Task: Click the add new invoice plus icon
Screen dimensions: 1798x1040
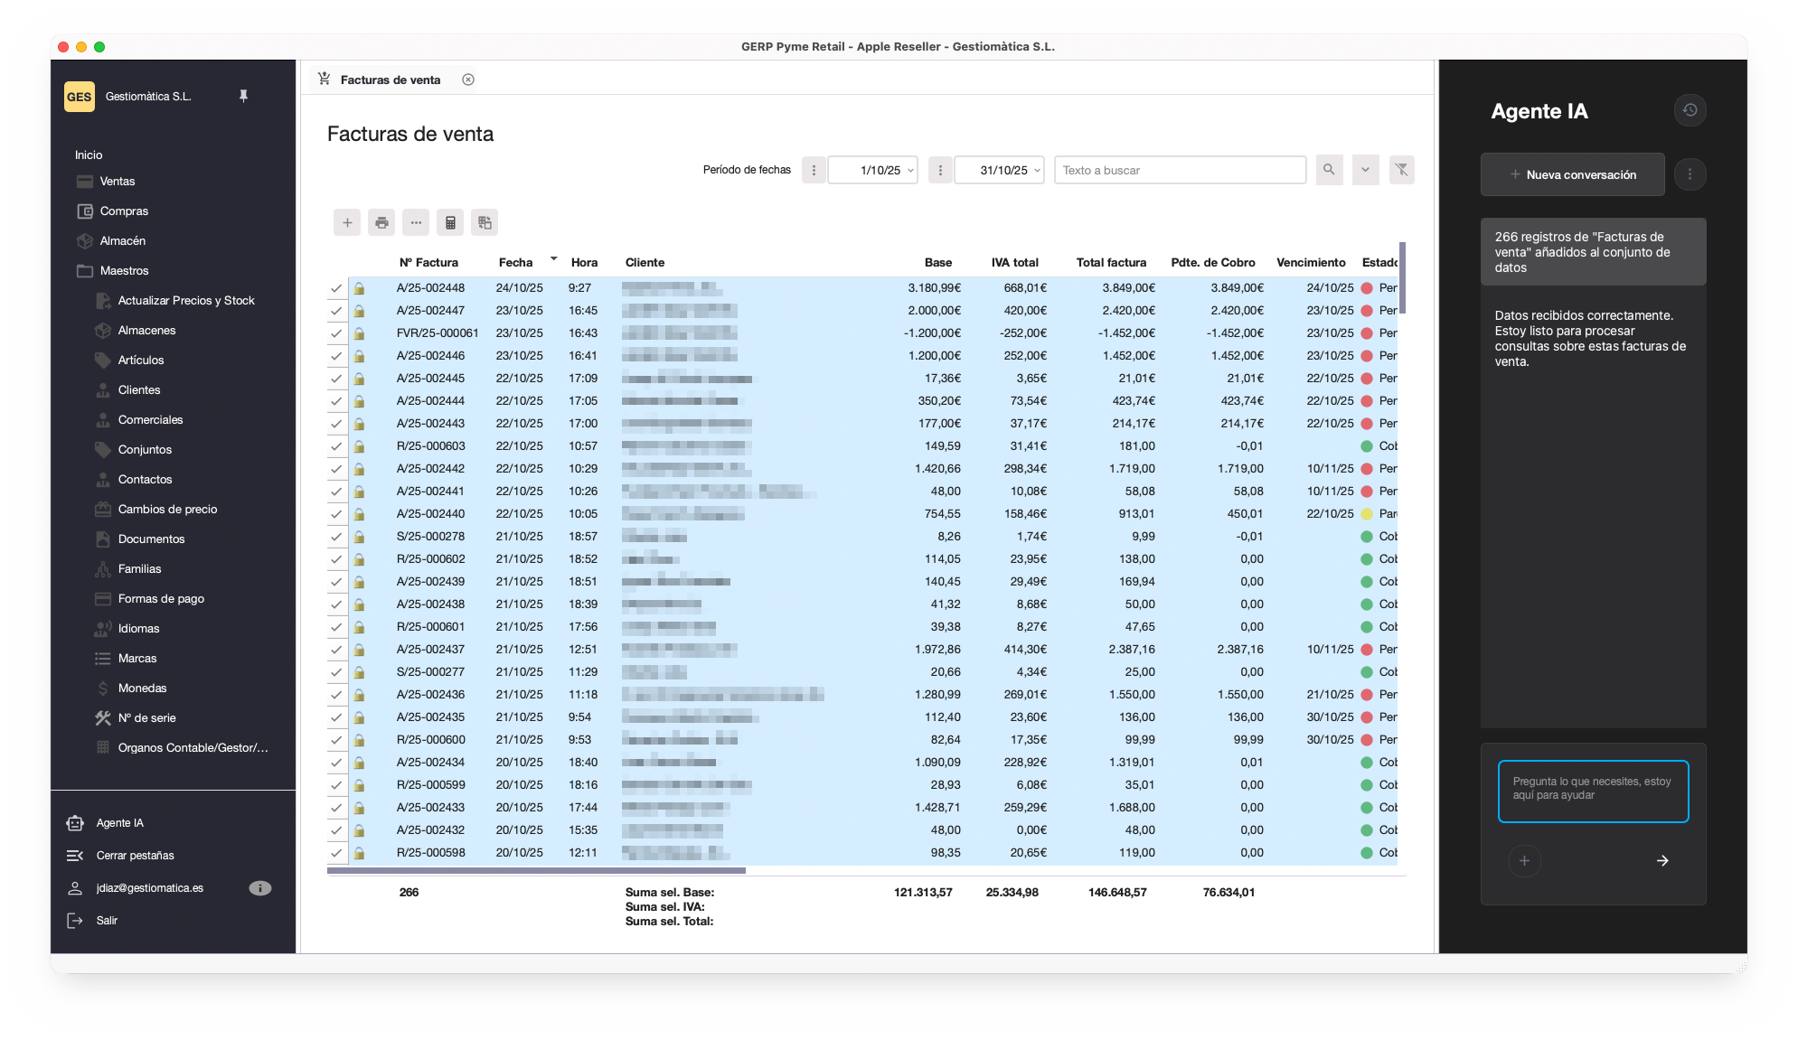Action: 347,222
